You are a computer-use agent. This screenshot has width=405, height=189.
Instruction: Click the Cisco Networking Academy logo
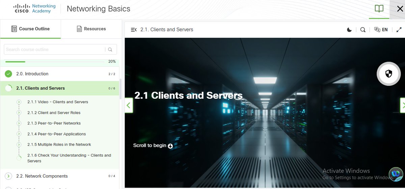coord(34,8)
